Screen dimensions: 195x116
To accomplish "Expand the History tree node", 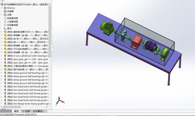I will 2,8.
